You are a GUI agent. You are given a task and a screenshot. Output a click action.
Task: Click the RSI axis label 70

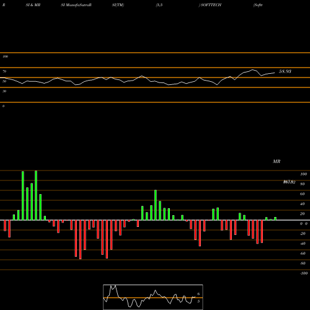click(4, 71)
